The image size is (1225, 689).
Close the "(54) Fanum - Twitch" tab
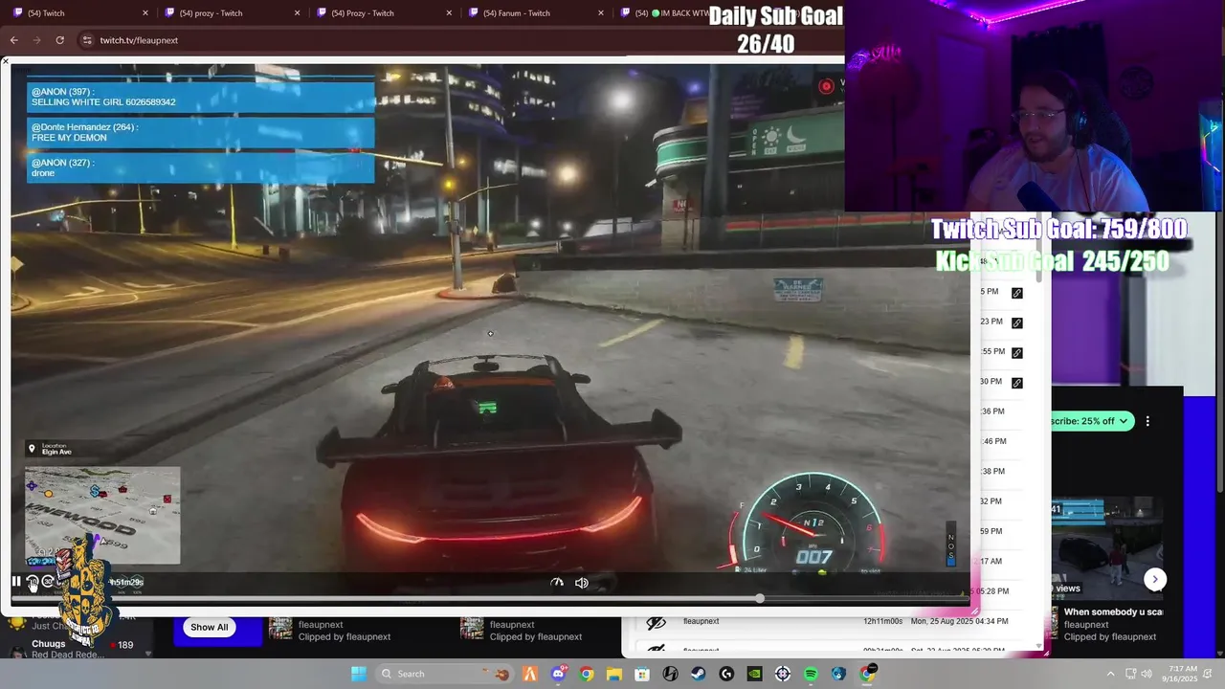pyautogui.click(x=601, y=13)
